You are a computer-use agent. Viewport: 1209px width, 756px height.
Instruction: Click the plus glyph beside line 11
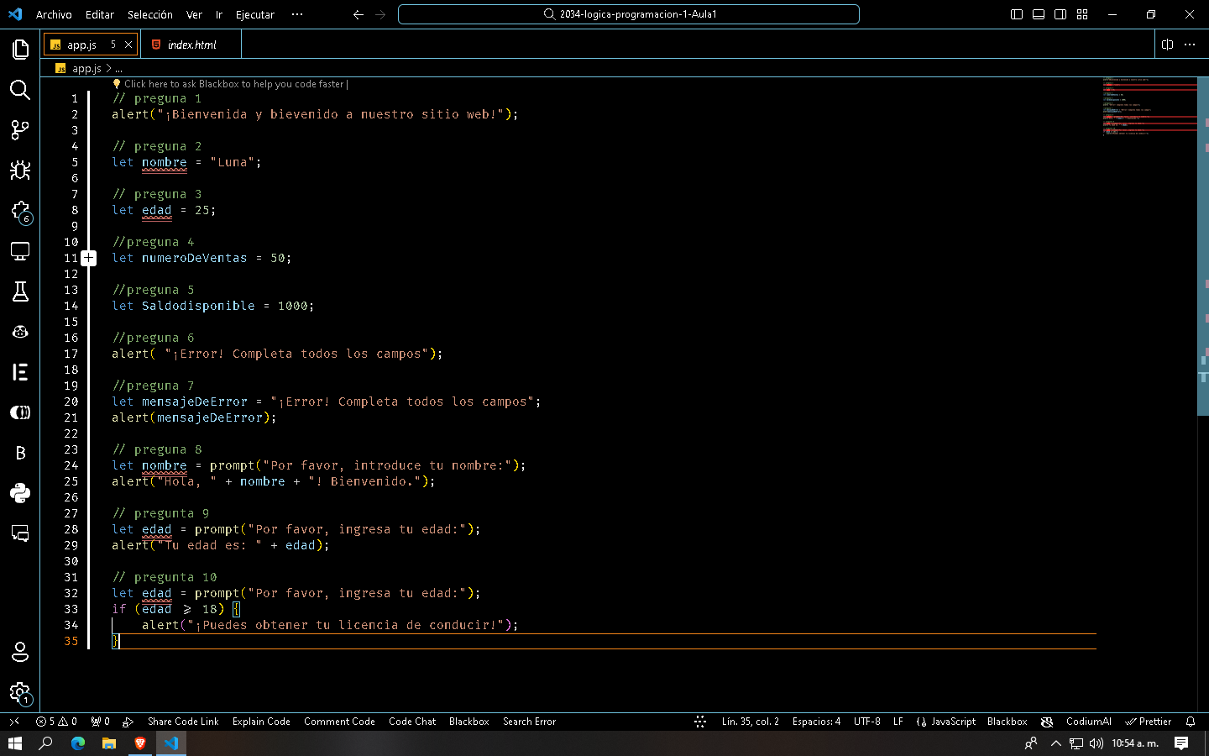click(88, 258)
